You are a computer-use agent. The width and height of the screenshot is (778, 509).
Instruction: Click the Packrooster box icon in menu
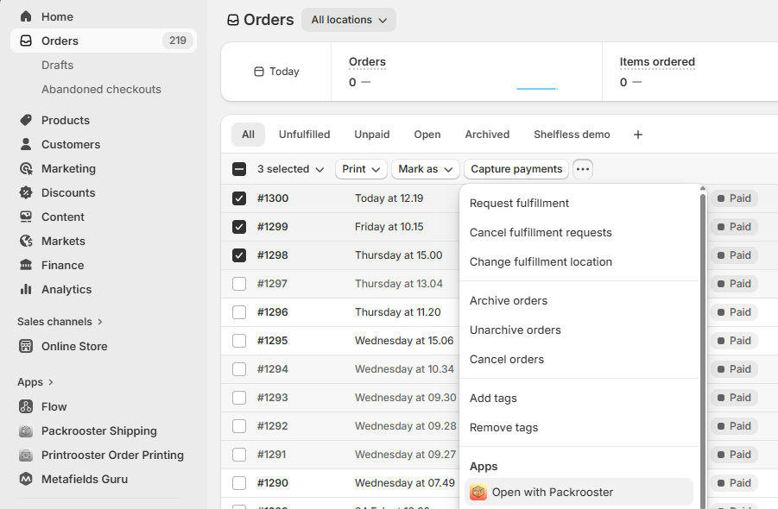478,493
